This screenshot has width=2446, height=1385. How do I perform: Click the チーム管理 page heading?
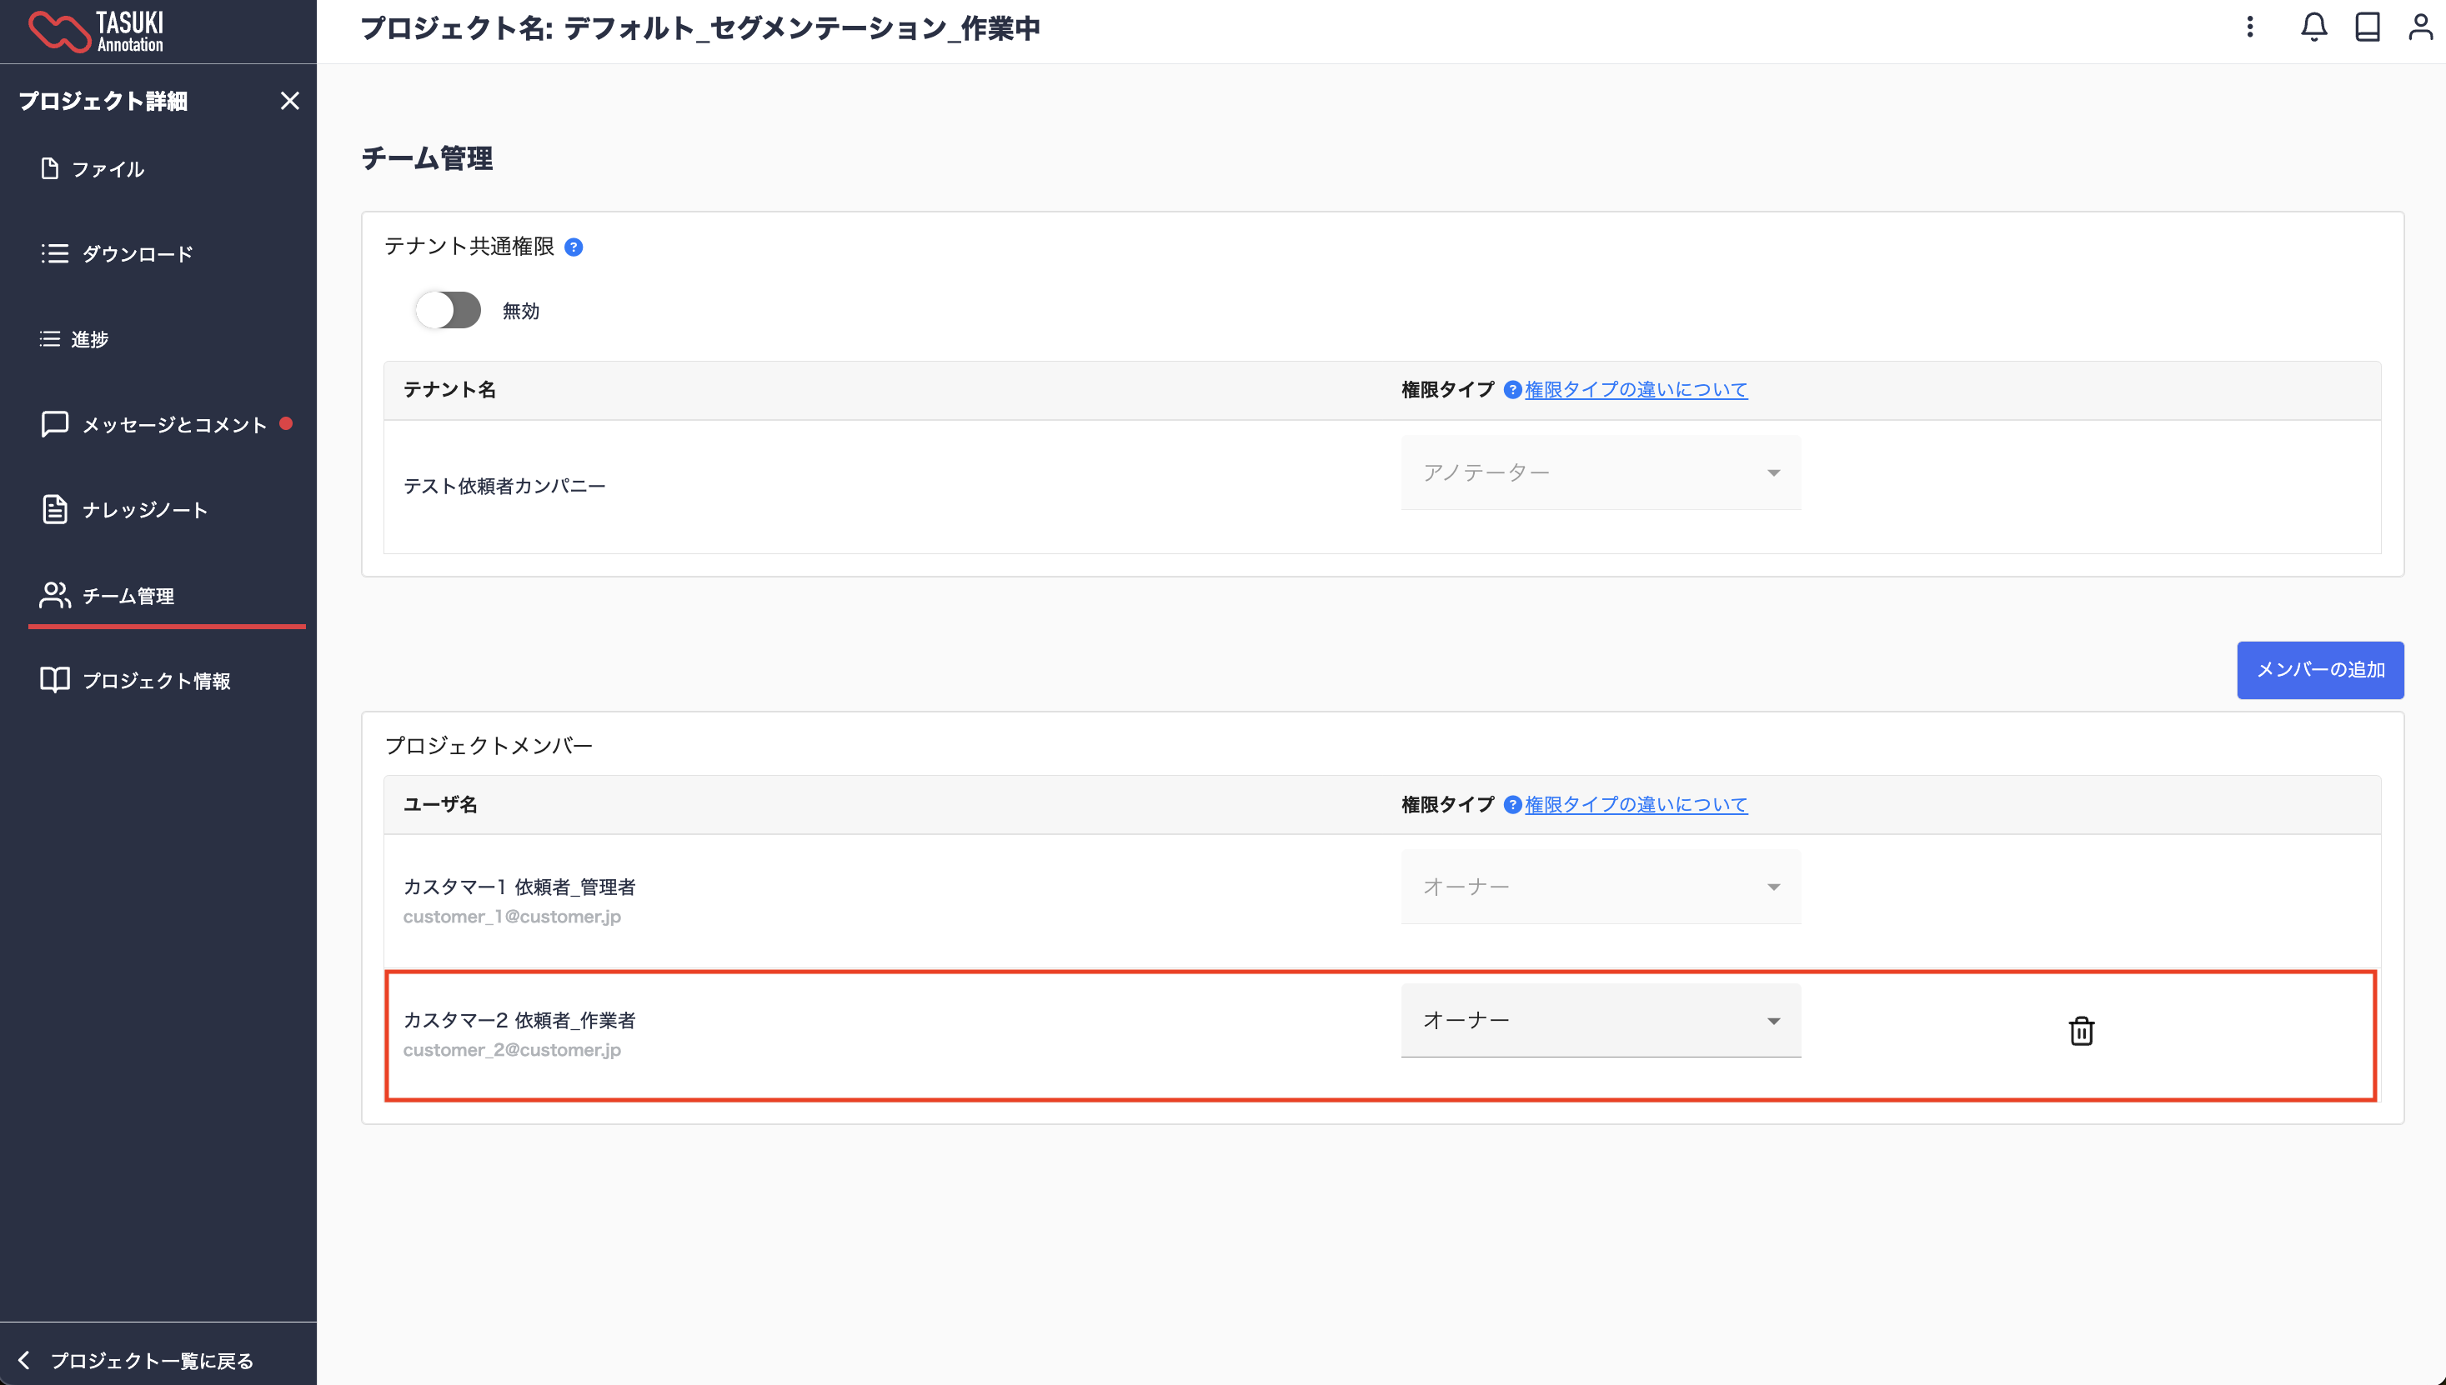pyautogui.click(x=427, y=157)
